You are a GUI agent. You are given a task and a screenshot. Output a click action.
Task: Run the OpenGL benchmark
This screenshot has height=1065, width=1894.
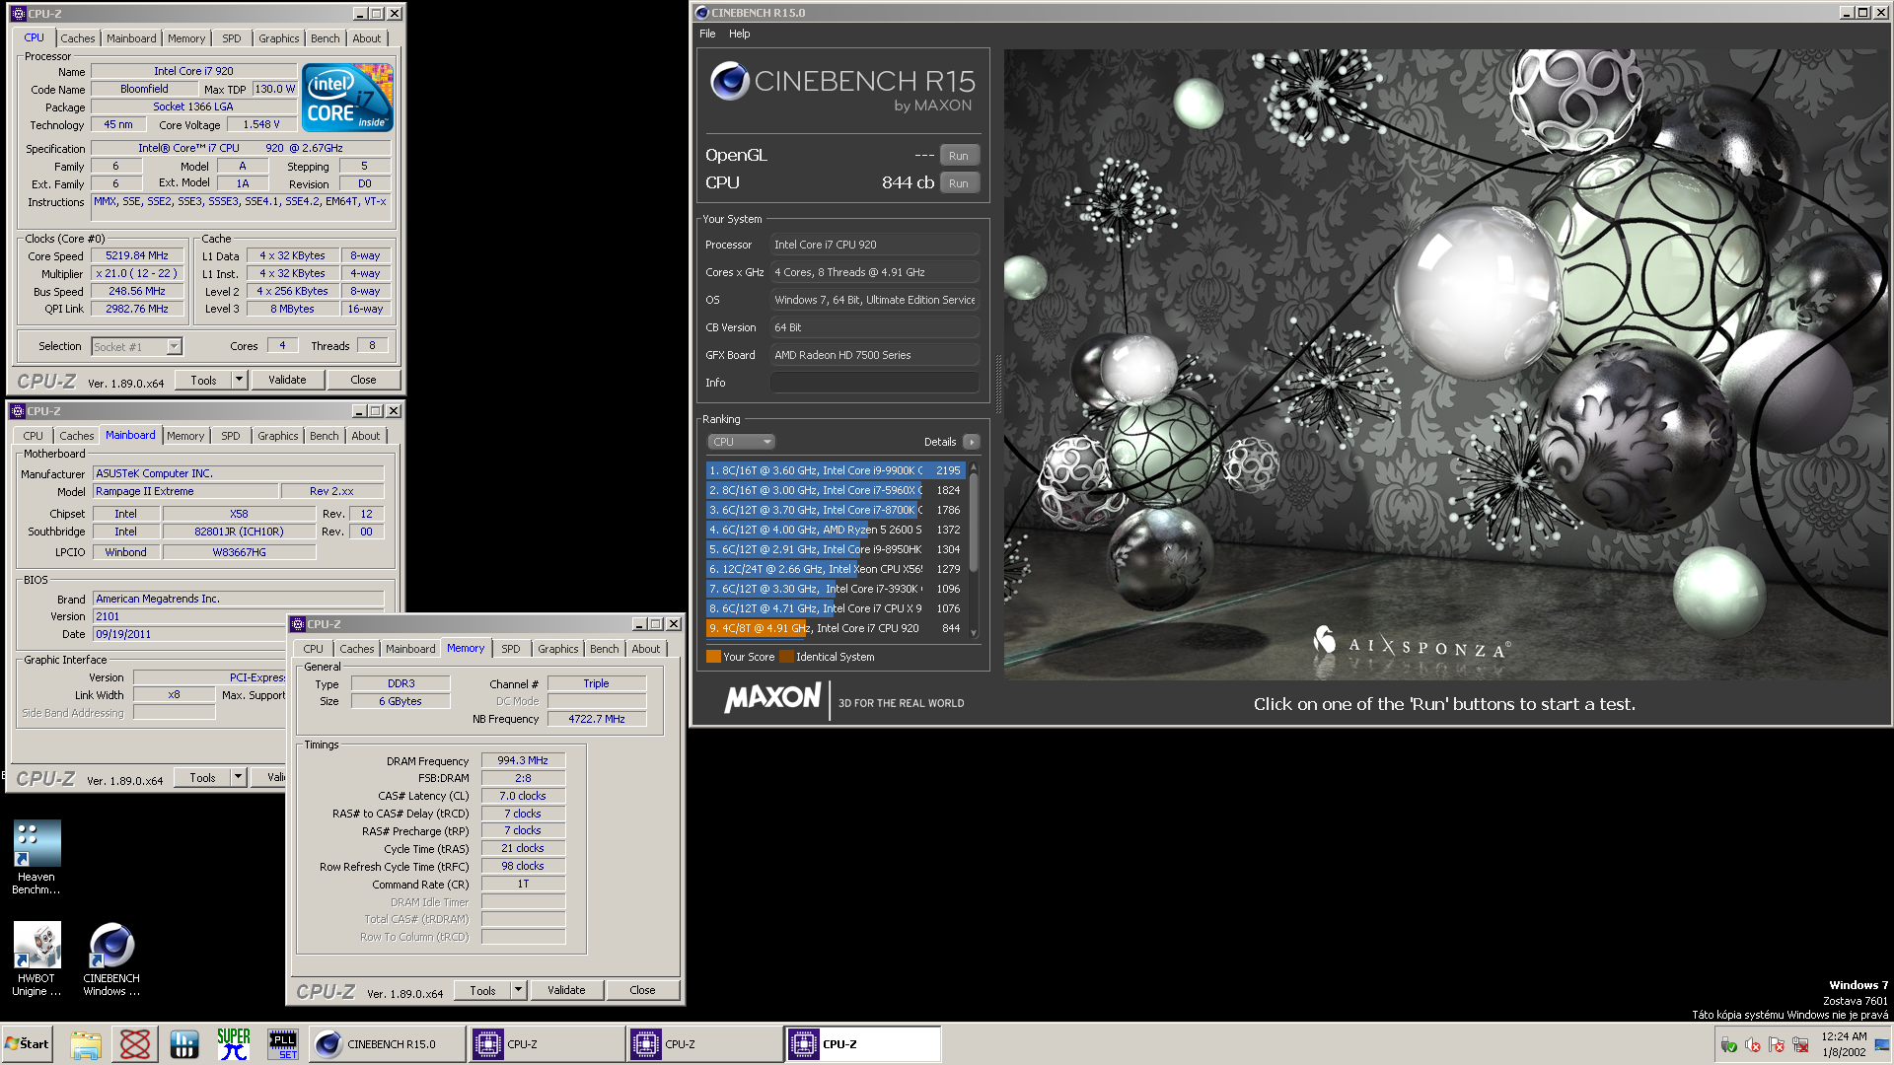tap(959, 156)
